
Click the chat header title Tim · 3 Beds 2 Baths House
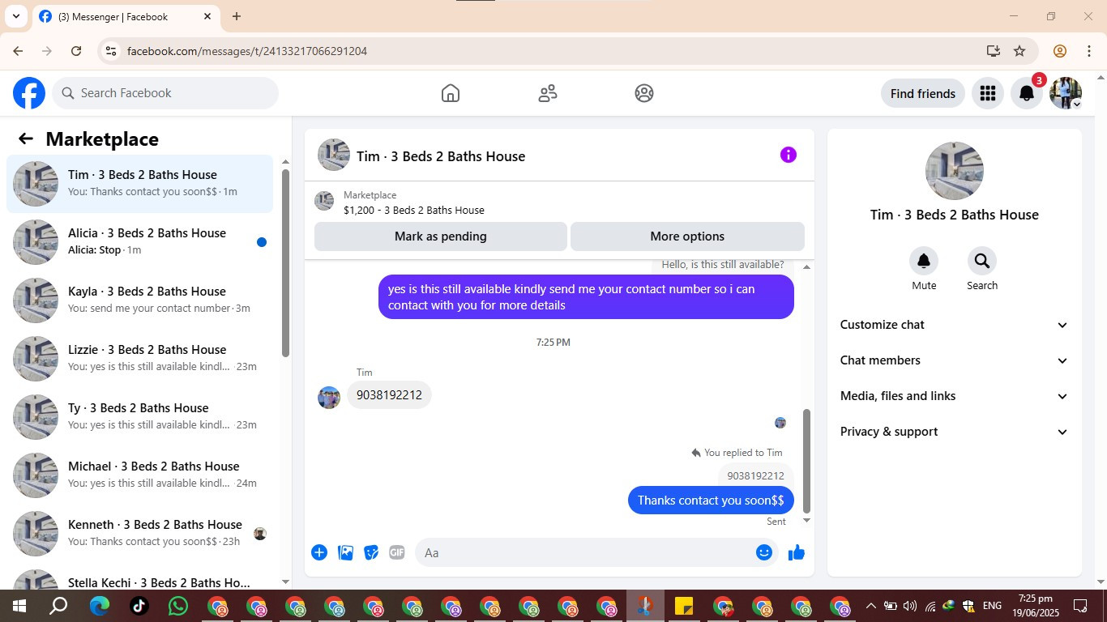point(441,156)
